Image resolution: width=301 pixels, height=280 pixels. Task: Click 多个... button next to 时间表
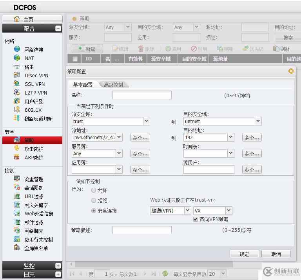(252, 154)
